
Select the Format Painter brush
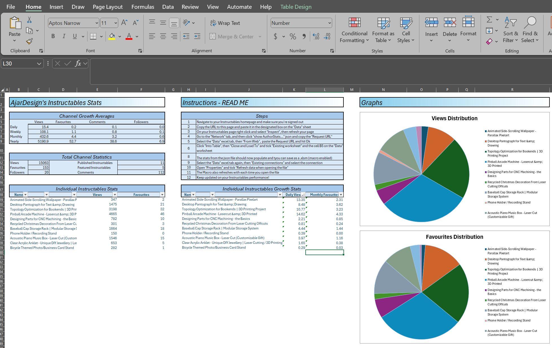(x=29, y=41)
